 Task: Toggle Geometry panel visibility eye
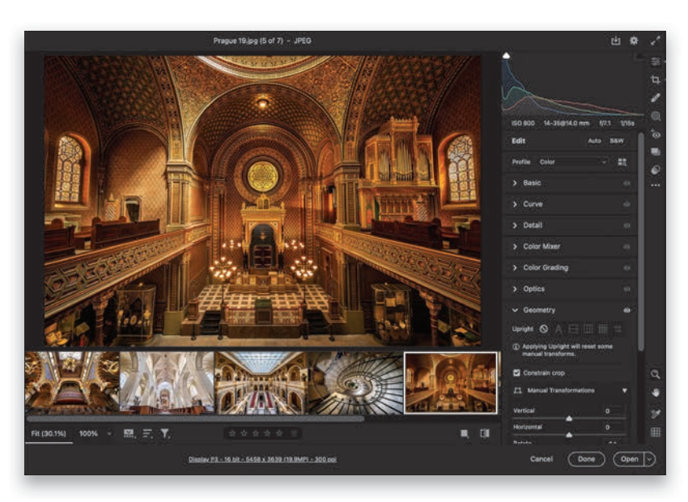click(626, 310)
